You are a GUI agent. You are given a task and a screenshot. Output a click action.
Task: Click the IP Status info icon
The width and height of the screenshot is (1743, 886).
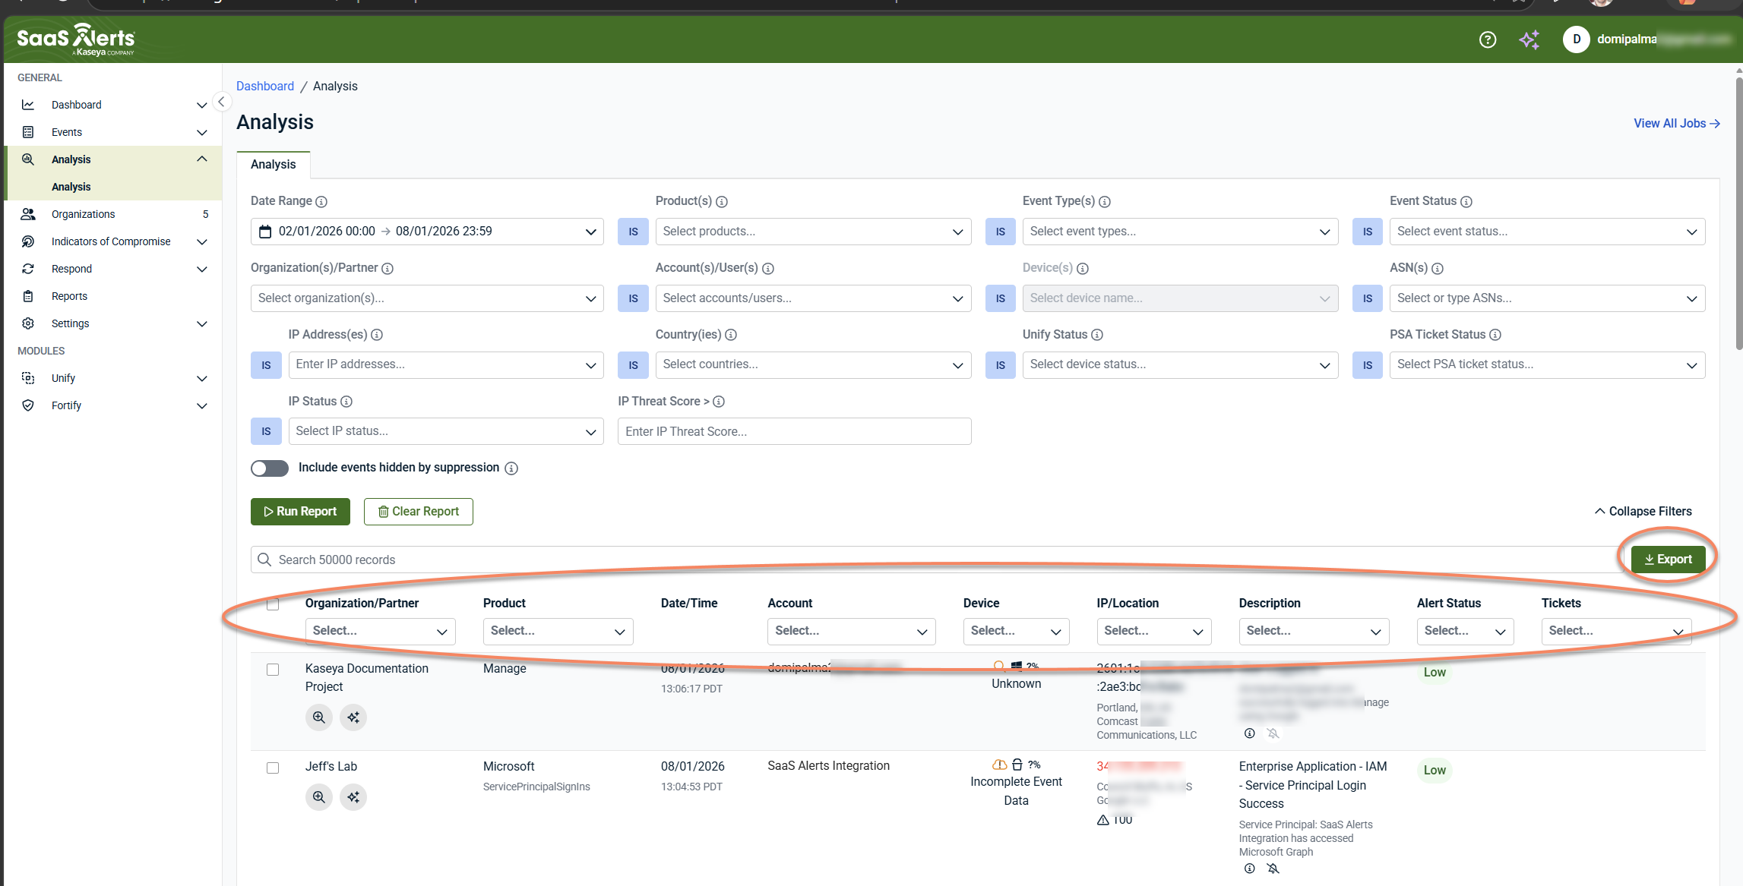click(x=346, y=402)
